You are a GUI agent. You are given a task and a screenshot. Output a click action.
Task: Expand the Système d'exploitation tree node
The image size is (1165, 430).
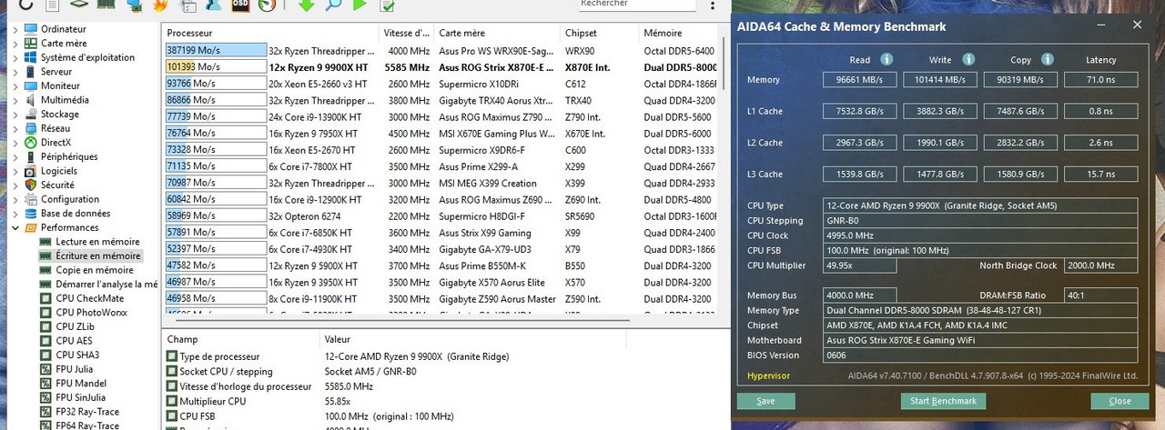pyautogui.click(x=15, y=57)
